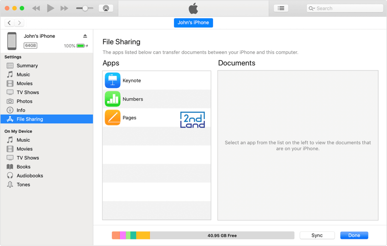Open Info settings

[x=46, y=110]
